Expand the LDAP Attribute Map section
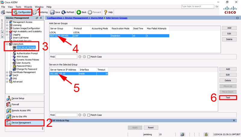 [x=234, y=120]
